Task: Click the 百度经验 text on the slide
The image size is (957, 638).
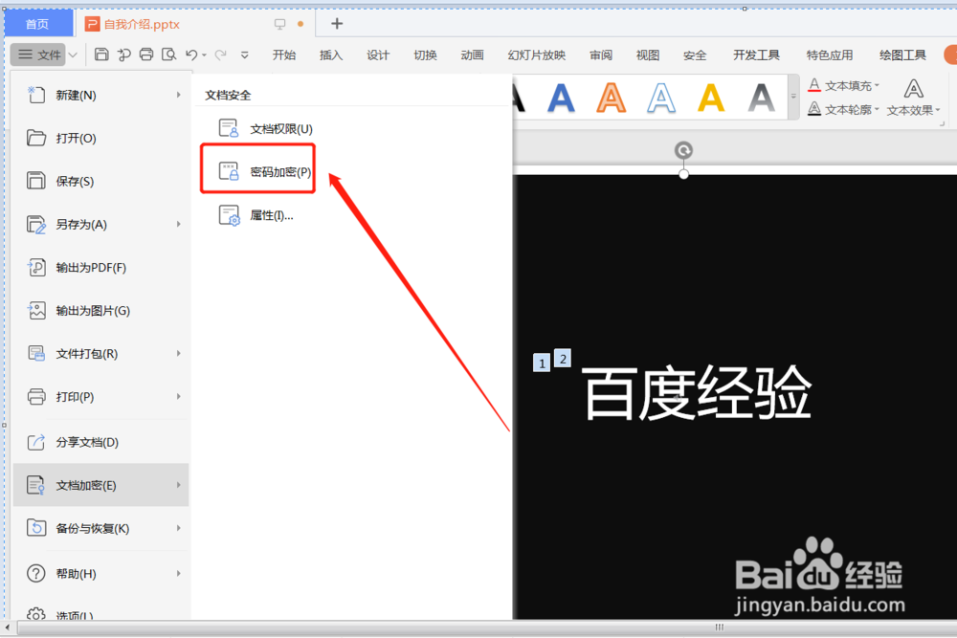Action: (x=697, y=393)
